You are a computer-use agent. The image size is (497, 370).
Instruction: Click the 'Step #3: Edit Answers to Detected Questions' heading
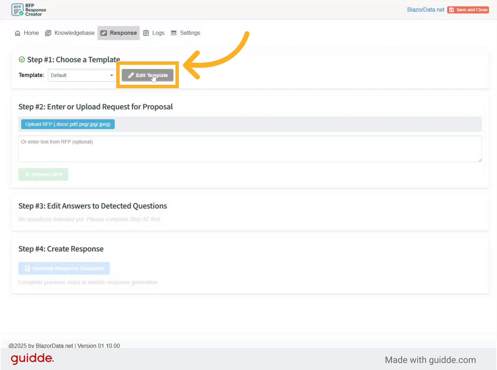click(x=93, y=206)
